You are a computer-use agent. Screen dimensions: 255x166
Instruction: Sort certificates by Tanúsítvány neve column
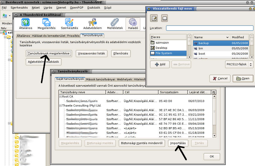[82, 92]
